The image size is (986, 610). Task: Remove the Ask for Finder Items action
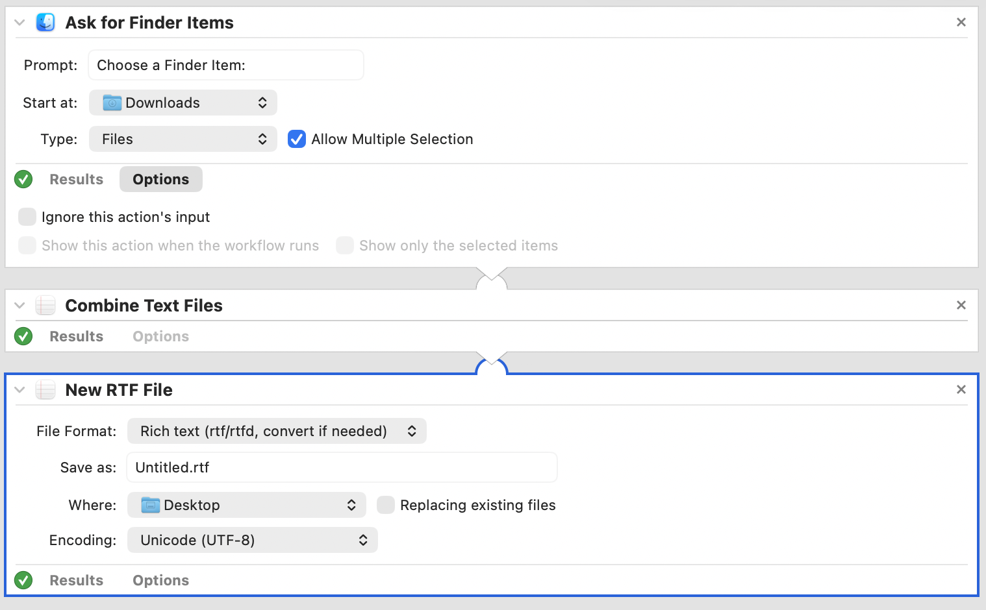click(961, 23)
